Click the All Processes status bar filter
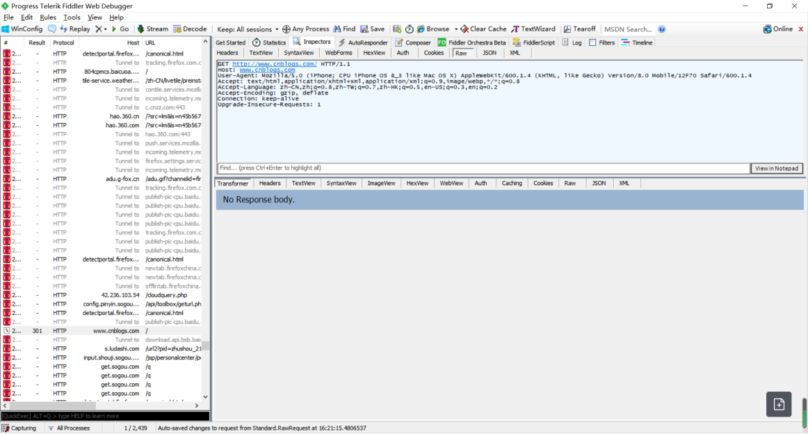808x434 pixels. (69, 428)
